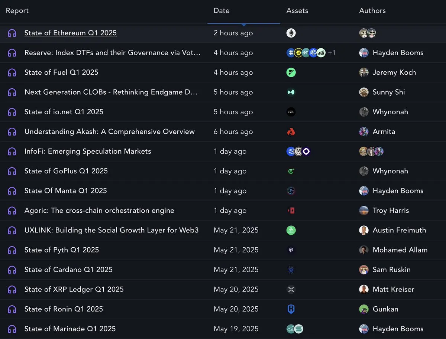Click headphone icon for Reserve Index DTFs report

[12, 53]
